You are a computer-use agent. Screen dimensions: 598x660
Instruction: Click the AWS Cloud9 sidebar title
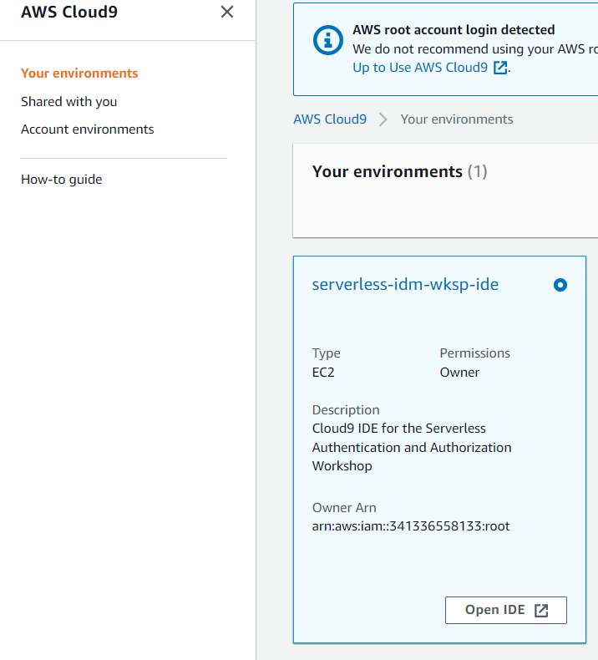(x=69, y=12)
